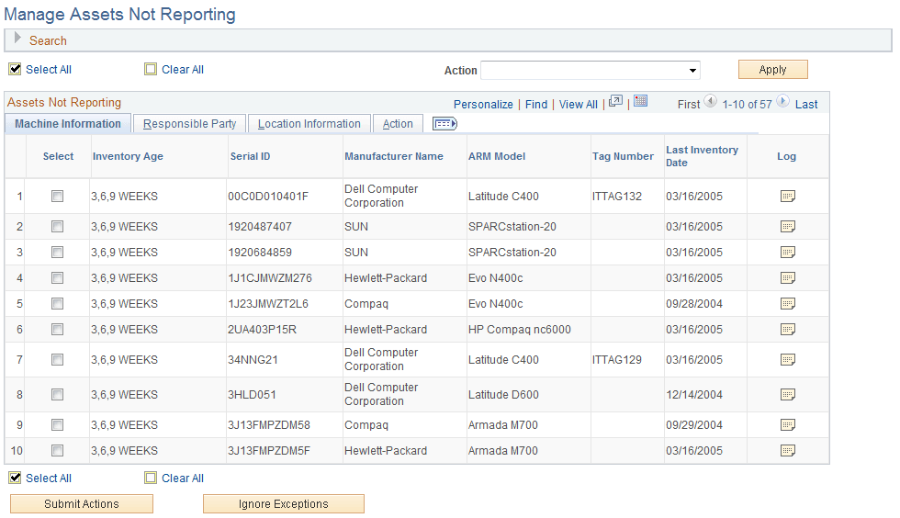This screenshot has height=518, width=900.
Task: Click the Latitude D600 model cell
Action: point(503,395)
